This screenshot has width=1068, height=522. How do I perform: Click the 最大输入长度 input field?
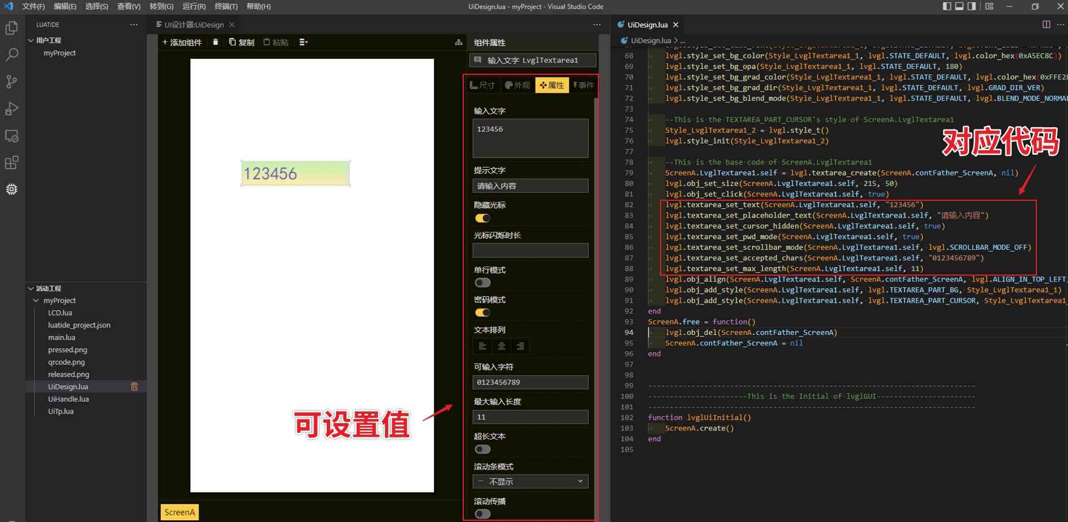point(530,417)
